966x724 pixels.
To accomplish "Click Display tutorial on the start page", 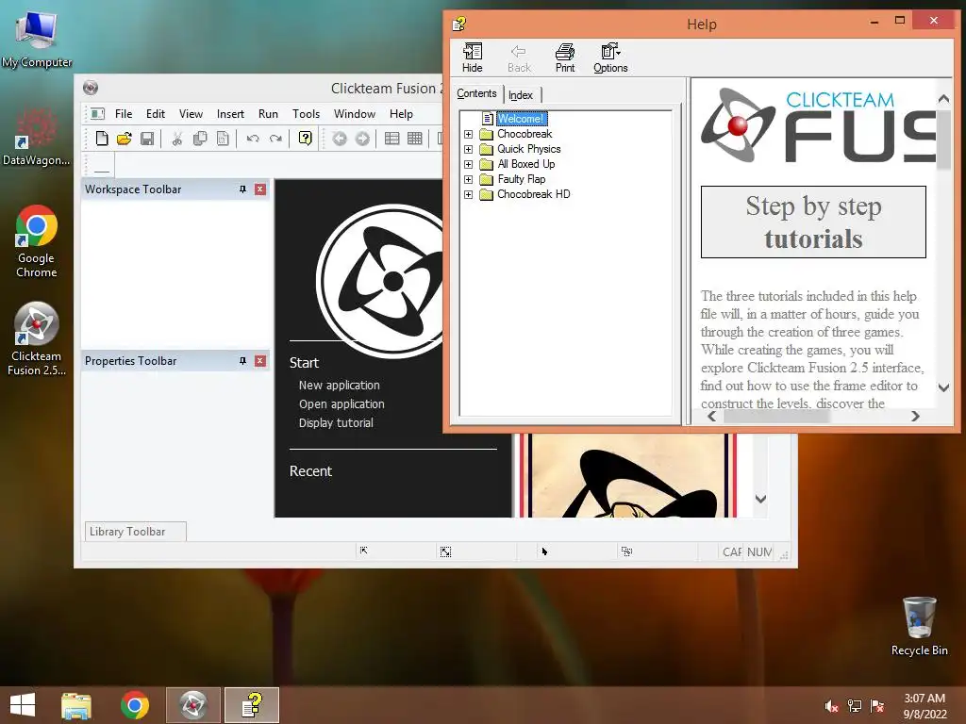I will pyautogui.click(x=336, y=423).
